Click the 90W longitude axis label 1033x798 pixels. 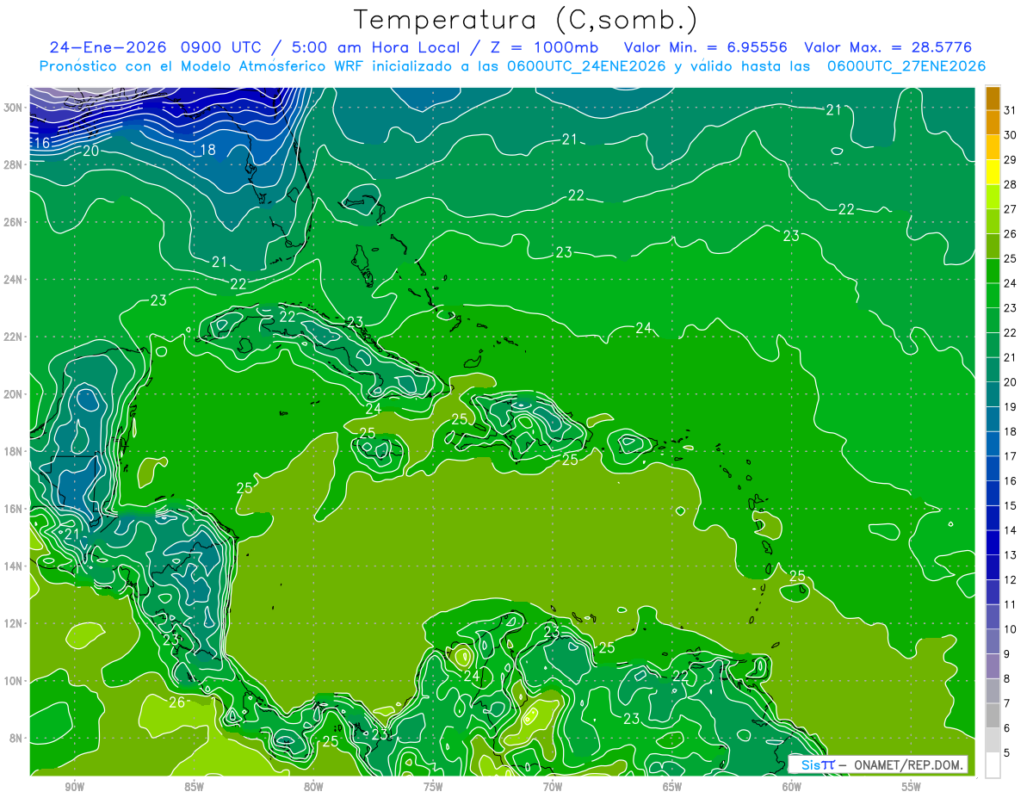point(74,787)
